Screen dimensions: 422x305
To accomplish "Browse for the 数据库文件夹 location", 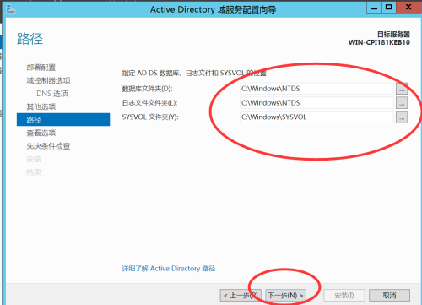I will [402, 89].
